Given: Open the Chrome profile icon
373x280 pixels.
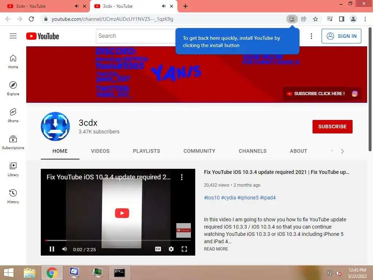Looking at the screenshot, I should coord(353,19).
